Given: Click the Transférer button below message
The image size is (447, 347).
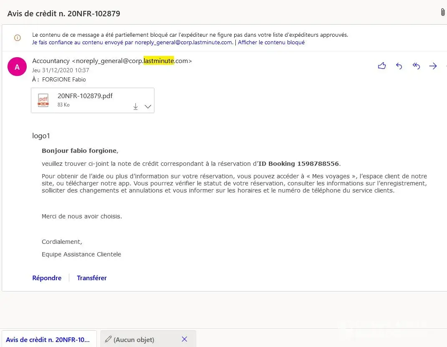Looking at the screenshot, I should pos(92,278).
